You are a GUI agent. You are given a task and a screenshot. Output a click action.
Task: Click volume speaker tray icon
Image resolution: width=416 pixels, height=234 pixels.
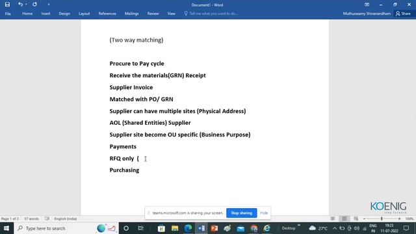pyautogui.click(x=357, y=228)
